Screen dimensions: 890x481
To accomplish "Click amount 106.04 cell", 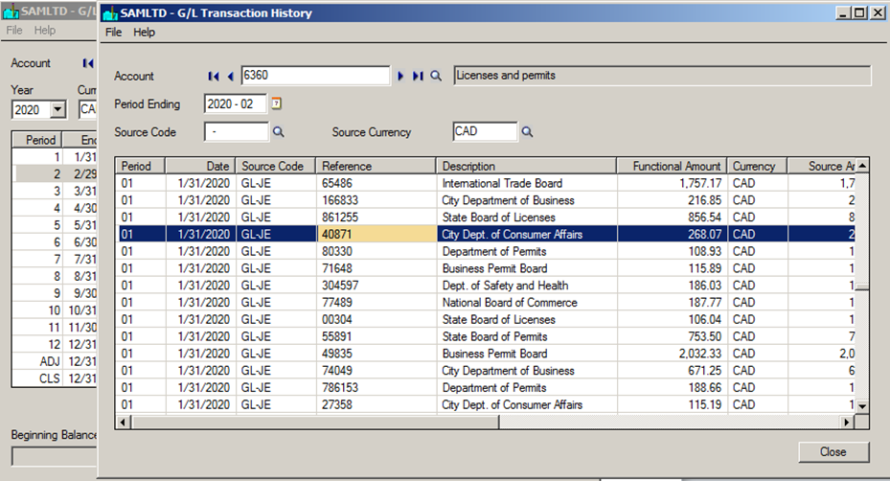I will tap(672, 319).
